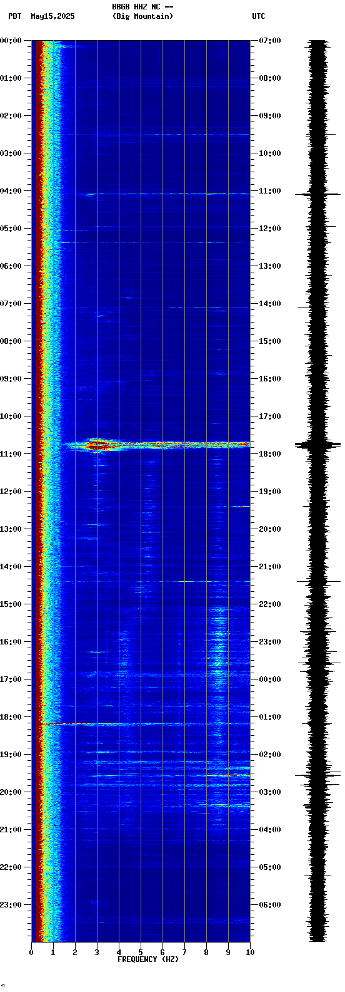This screenshot has width=345, height=992.
Task: Click the PDT '16:00' time label
Action: [11, 642]
